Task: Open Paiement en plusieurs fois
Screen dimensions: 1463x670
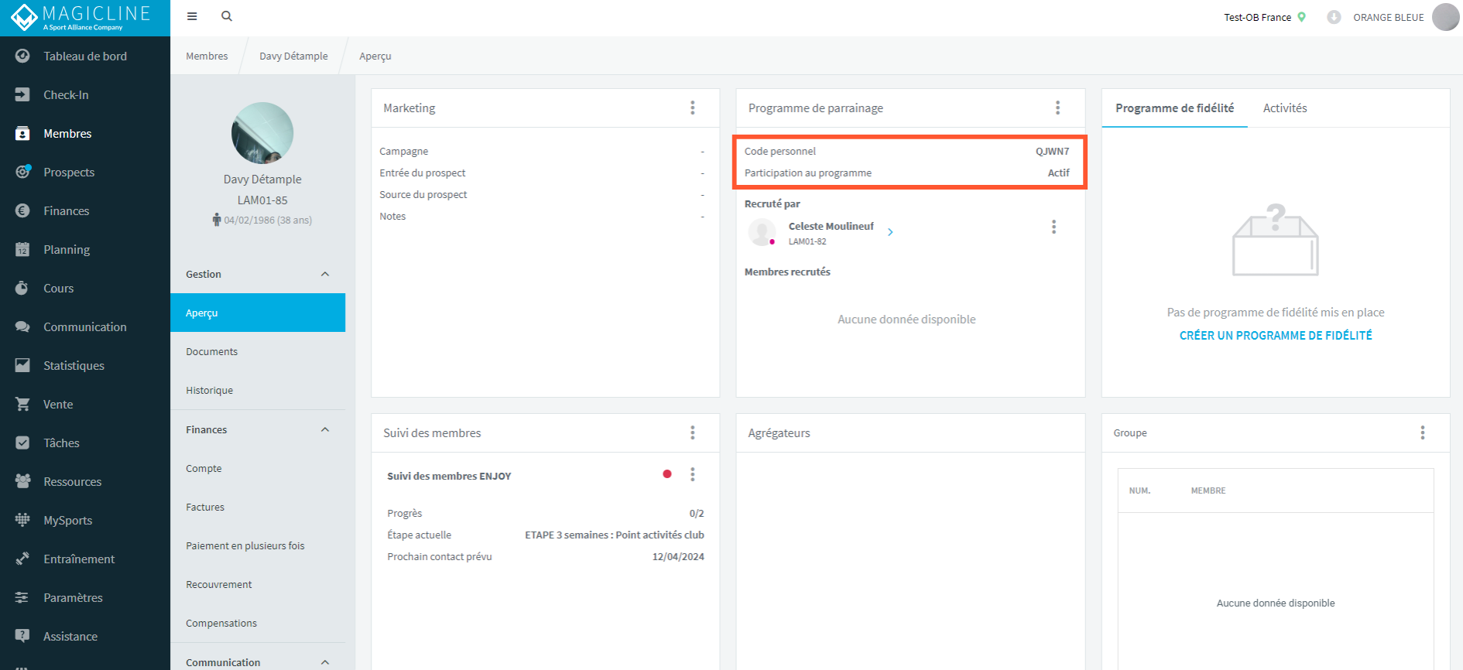Action: coord(258,545)
